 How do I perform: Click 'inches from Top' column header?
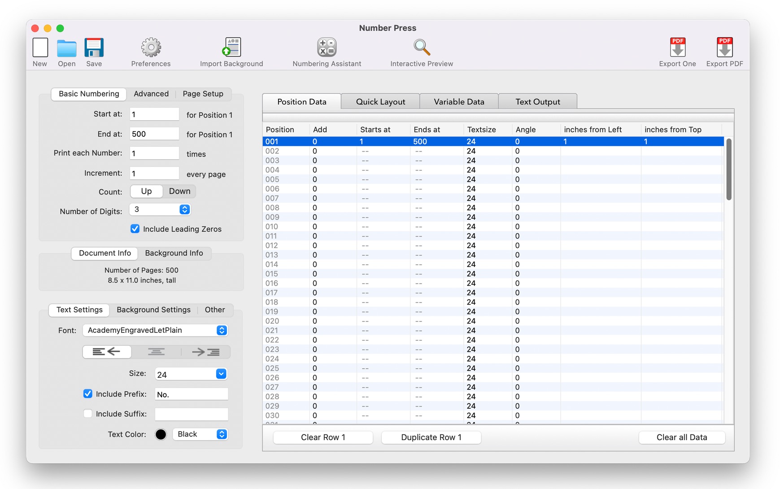coord(682,130)
